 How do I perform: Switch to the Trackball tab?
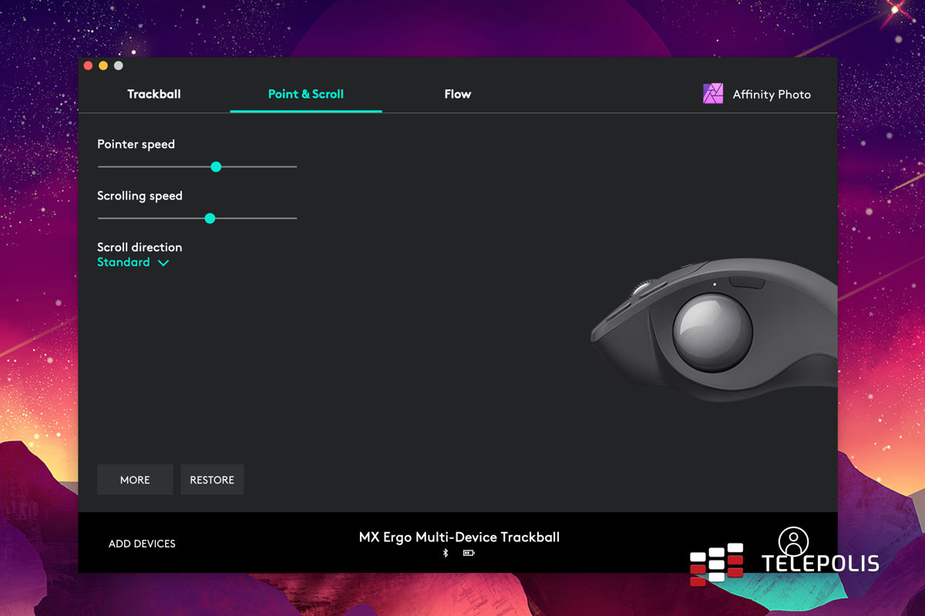[x=154, y=94]
